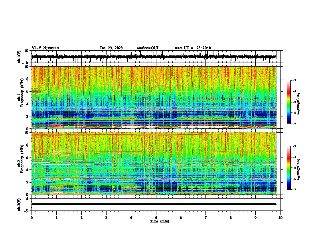Image resolution: width=316 pixels, height=244 pixels.
Task: Click the "5" tick on ch.3(V) axis
Action: (x=28, y=199)
